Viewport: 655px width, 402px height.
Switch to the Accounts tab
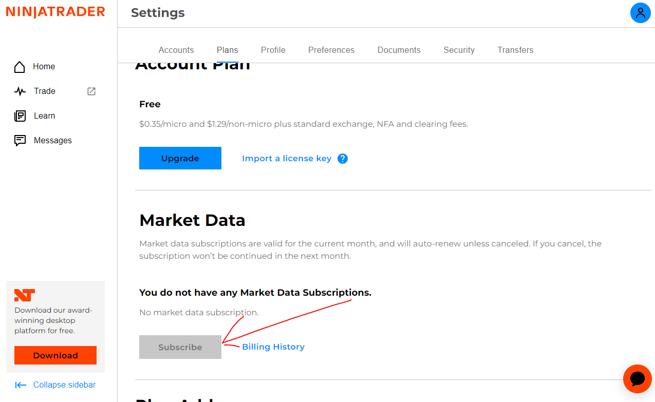coord(176,50)
